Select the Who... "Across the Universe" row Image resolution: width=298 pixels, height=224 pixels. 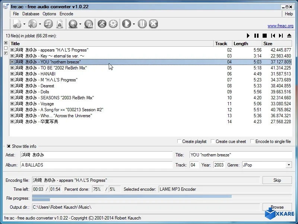click(150, 116)
